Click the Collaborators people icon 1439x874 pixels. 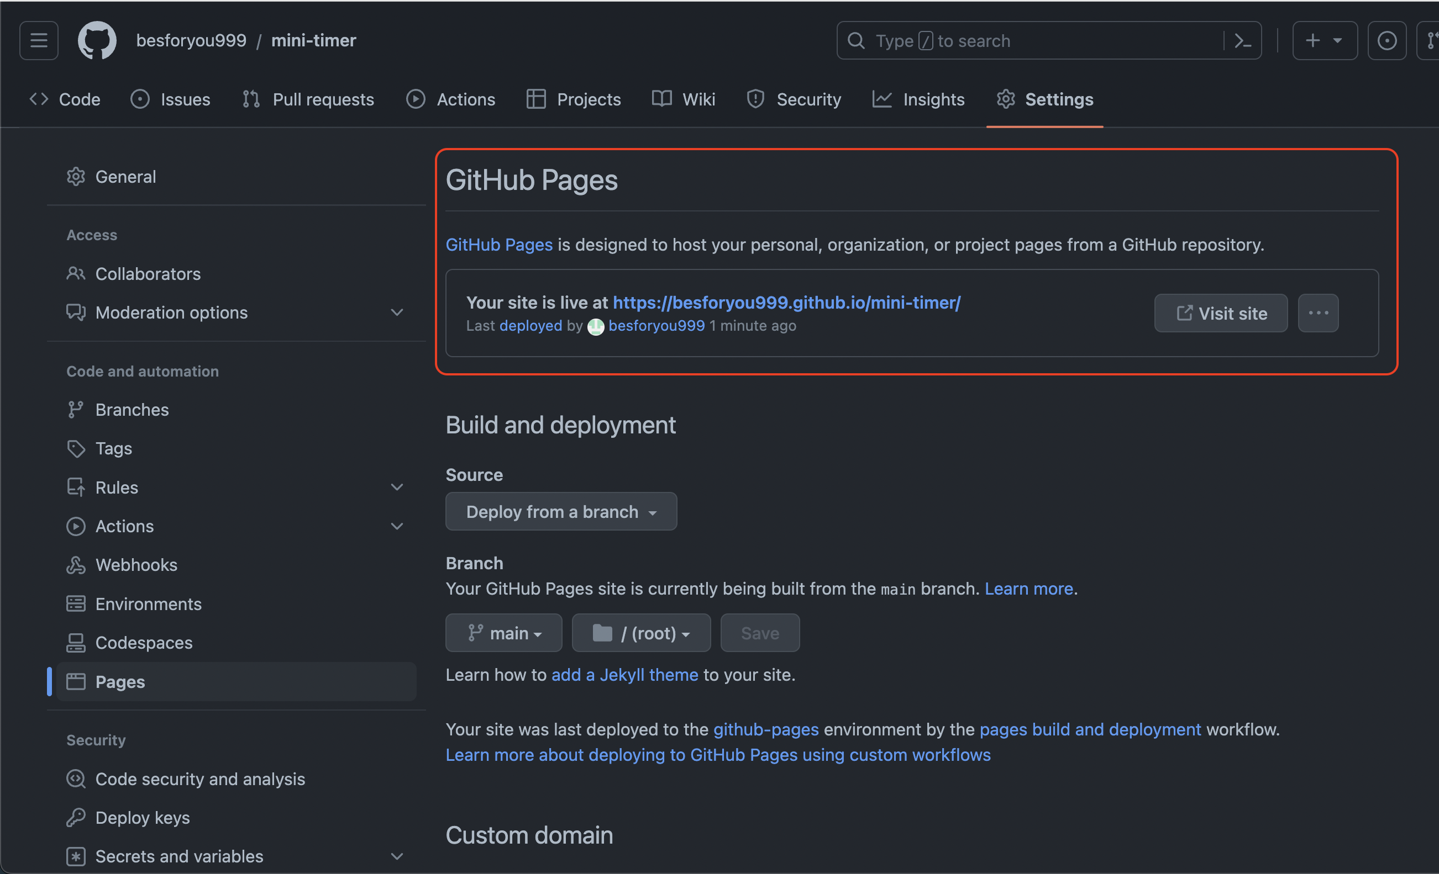[76, 274]
